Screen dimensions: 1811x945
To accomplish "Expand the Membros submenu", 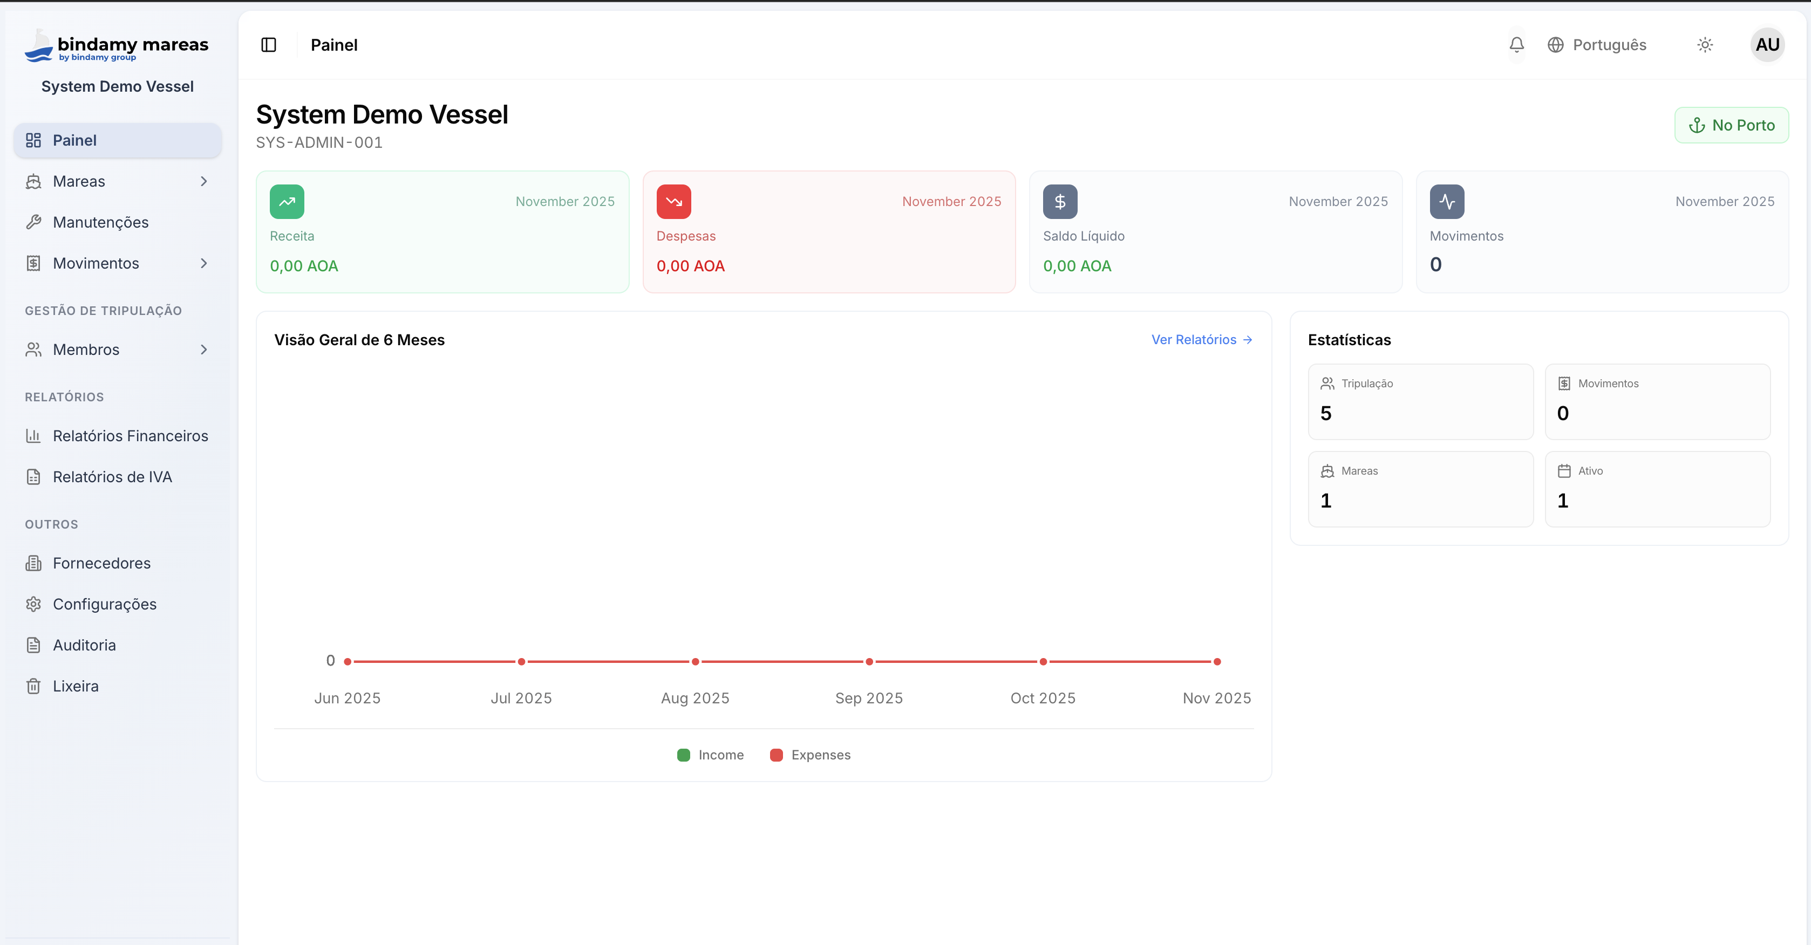I will pos(203,349).
